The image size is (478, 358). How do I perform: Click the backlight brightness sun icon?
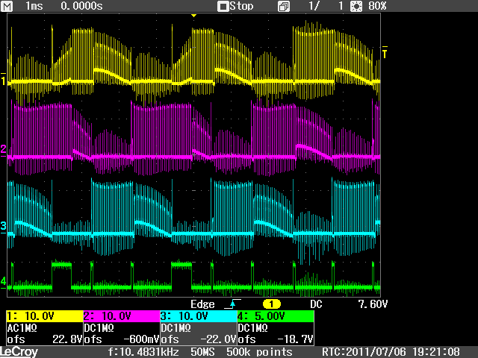pos(356,6)
